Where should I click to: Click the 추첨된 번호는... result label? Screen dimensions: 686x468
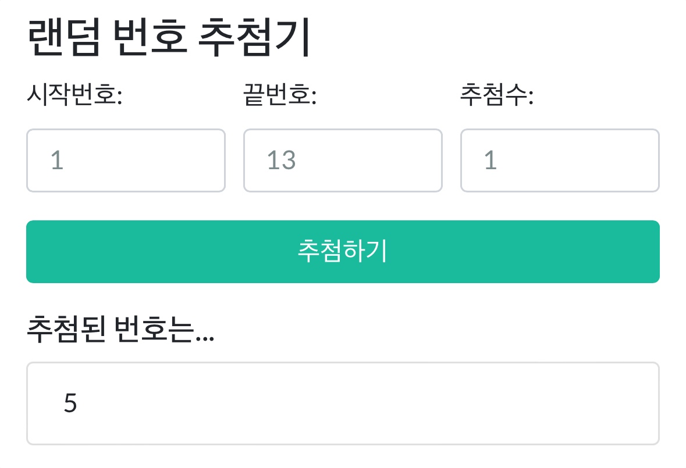click(x=120, y=331)
